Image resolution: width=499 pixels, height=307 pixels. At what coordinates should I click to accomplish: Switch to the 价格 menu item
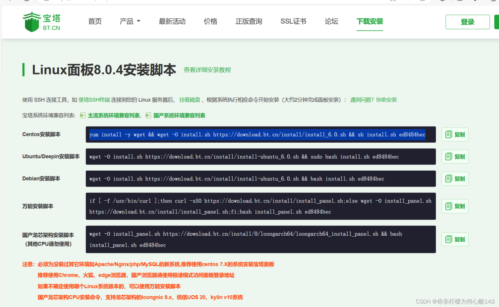coord(211,21)
